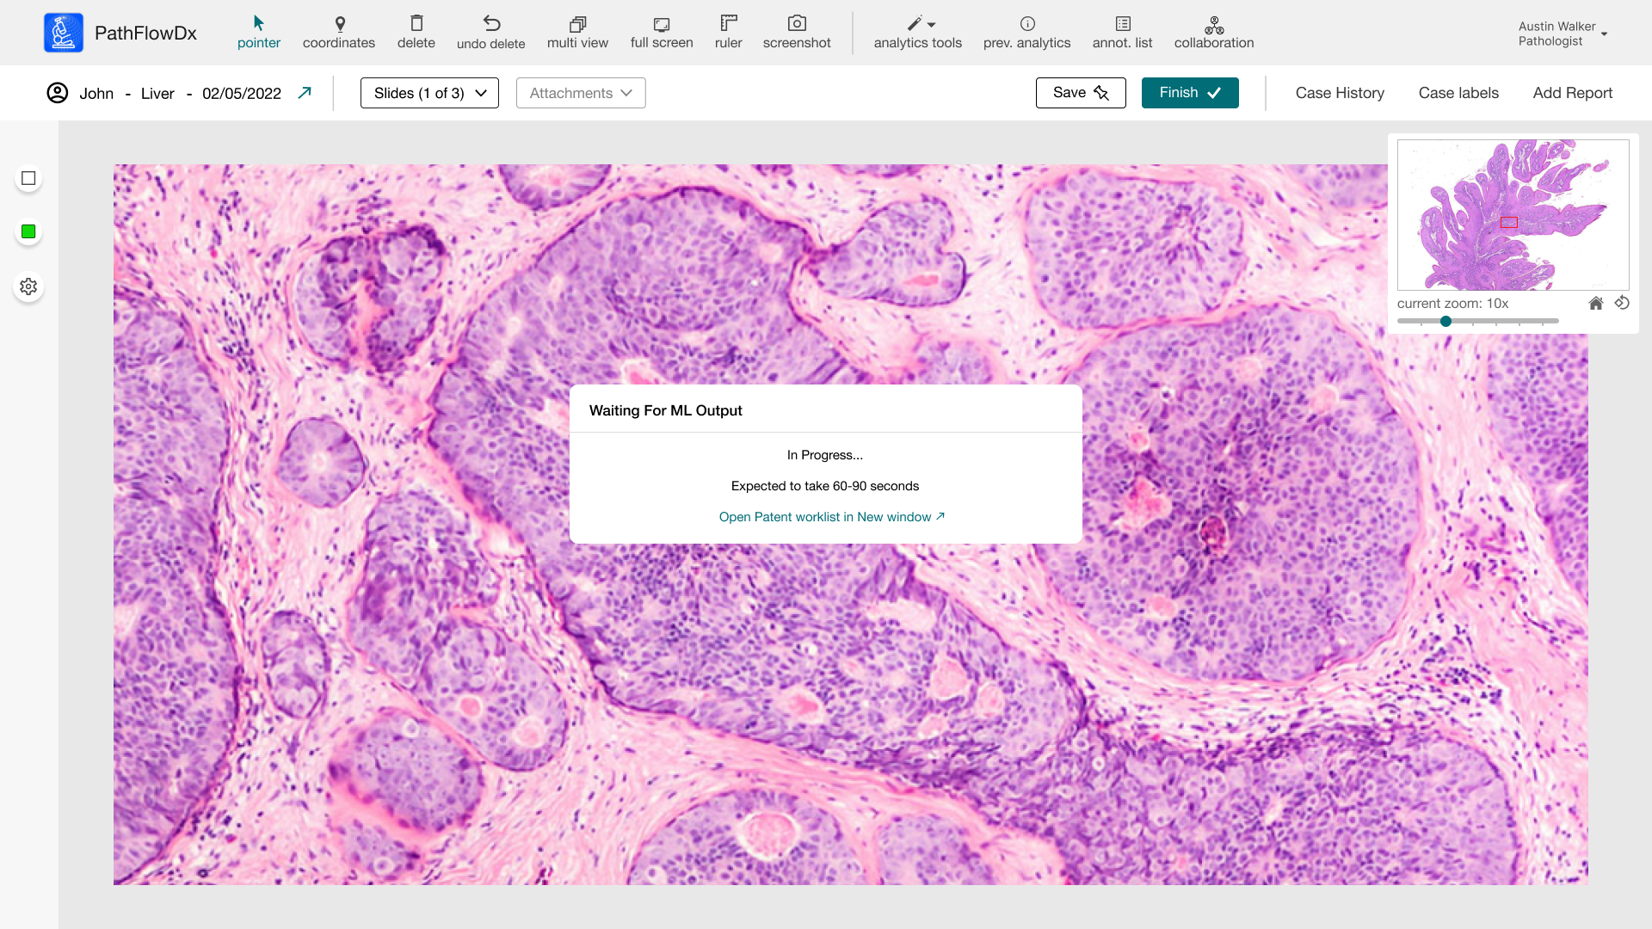Click the delete trash icon
This screenshot has width=1652, height=929.
416,32
